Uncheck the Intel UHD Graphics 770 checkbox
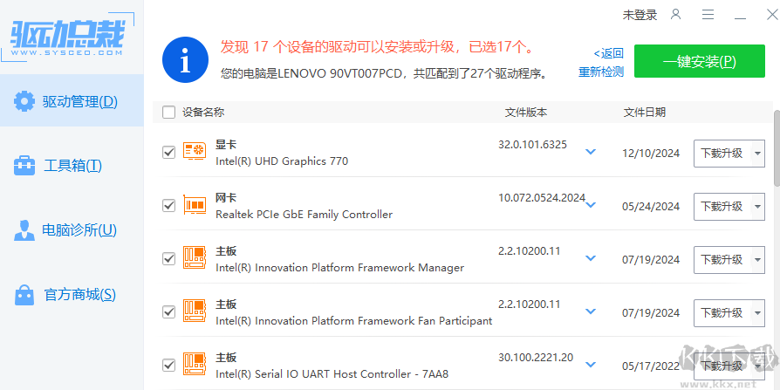Image resolution: width=780 pixels, height=390 pixels. click(x=169, y=153)
